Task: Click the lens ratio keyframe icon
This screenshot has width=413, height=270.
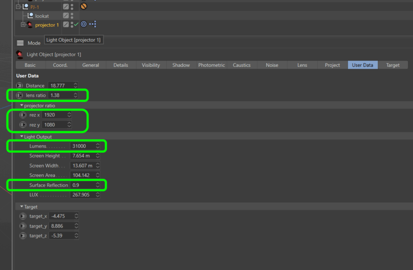Action: 19,96
